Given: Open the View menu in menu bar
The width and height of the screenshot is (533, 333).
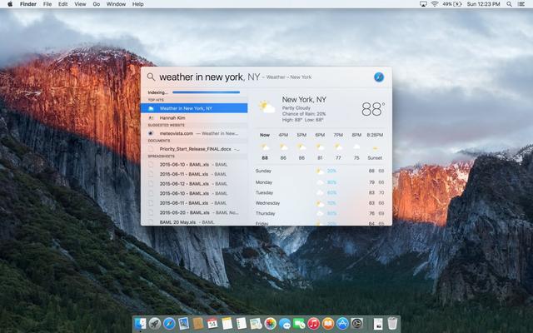Looking at the screenshot, I should [x=80, y=4].
